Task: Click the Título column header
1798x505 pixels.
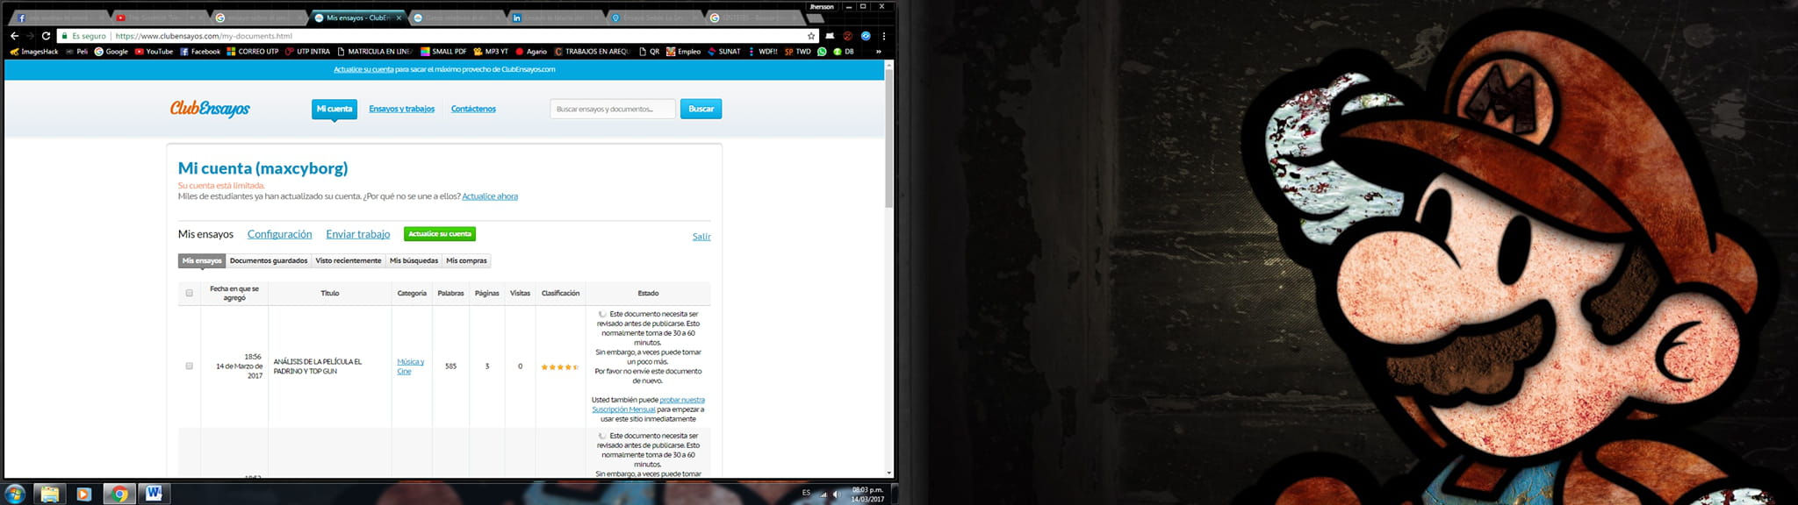Action: [330, 294]
